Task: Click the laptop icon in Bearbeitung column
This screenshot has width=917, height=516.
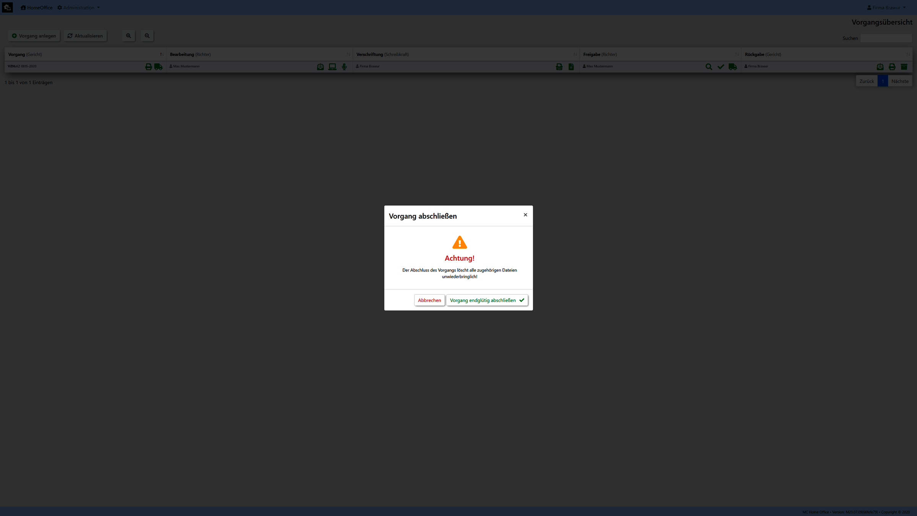Action: tap(332, 67)
